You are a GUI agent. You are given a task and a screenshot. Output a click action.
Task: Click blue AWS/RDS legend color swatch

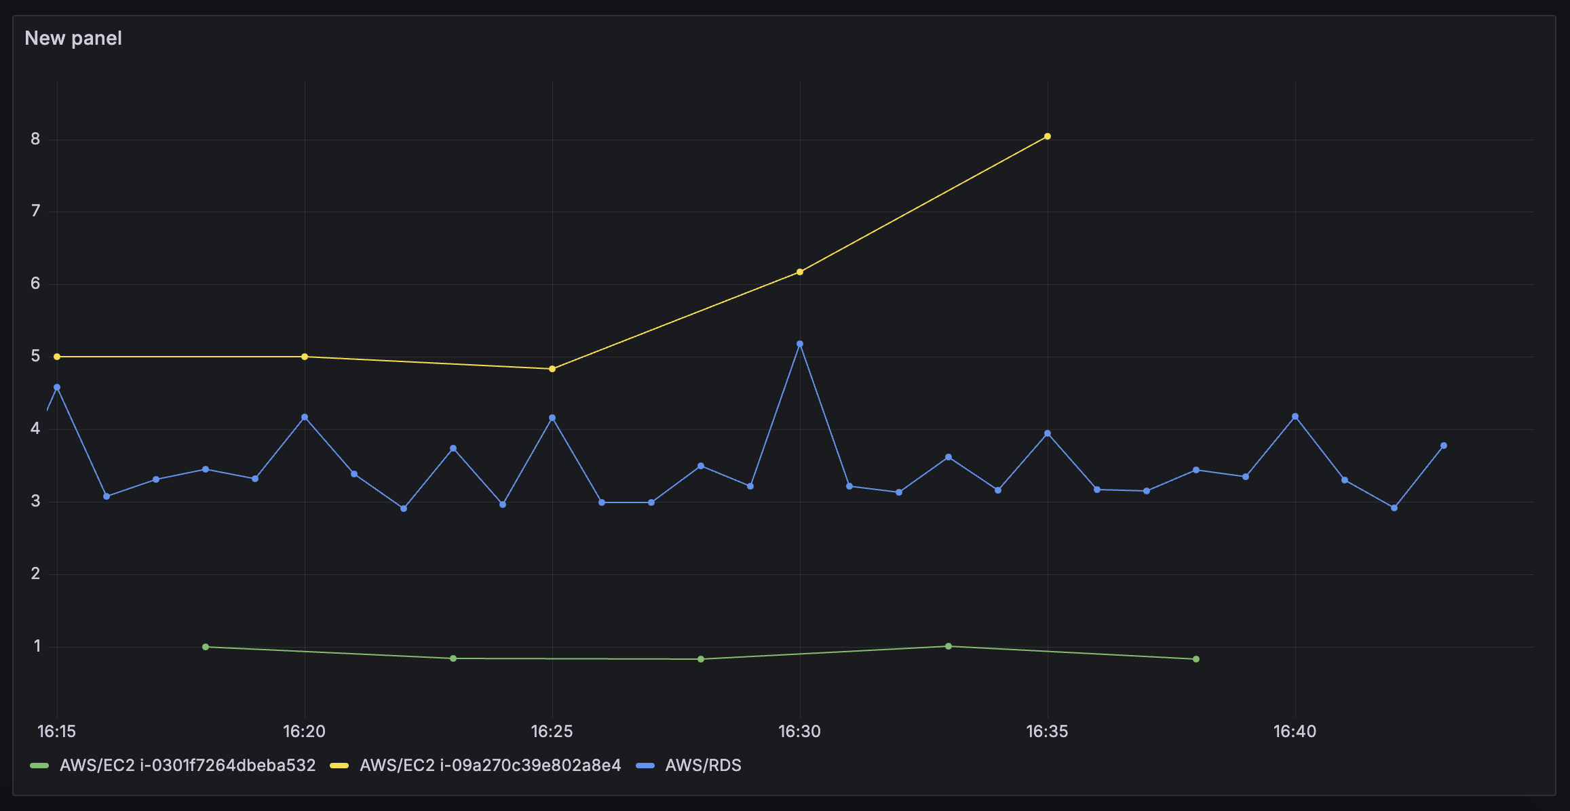[645, 766]
